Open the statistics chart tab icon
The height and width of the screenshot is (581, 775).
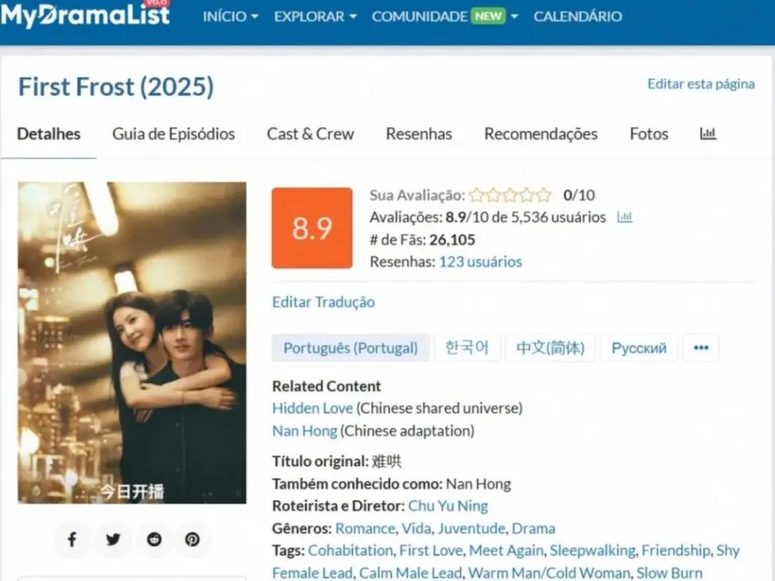pos(708,133)
